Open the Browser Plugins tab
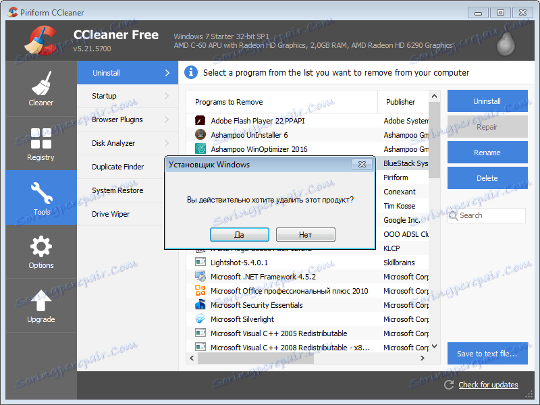This screenshot has height=405, width=540. click(x=128, y=119)
